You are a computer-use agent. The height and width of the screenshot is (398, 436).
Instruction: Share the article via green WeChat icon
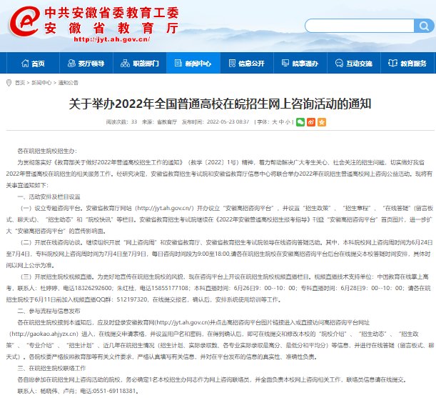pos(300,122)
